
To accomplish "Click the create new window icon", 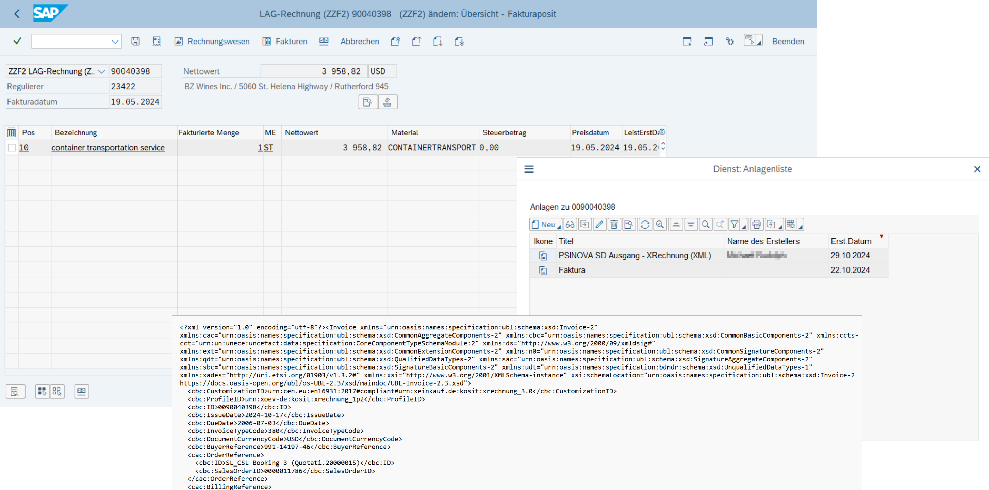I will [x=687, y=41].
